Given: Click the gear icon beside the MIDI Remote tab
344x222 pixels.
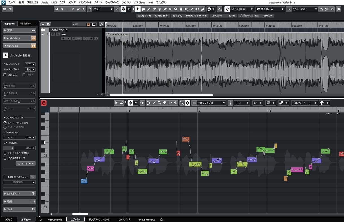Looking at the screenshot, I should point(162,219).
